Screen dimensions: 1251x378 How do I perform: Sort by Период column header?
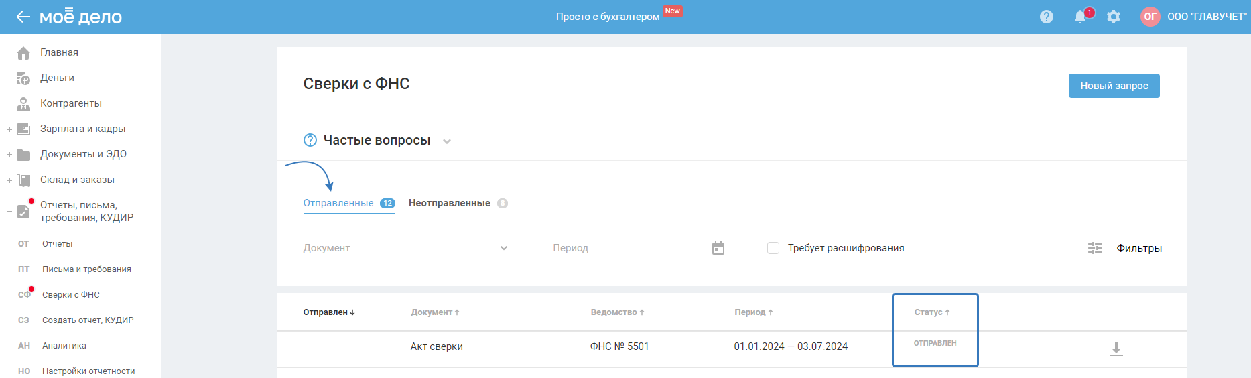coord(754,312)
